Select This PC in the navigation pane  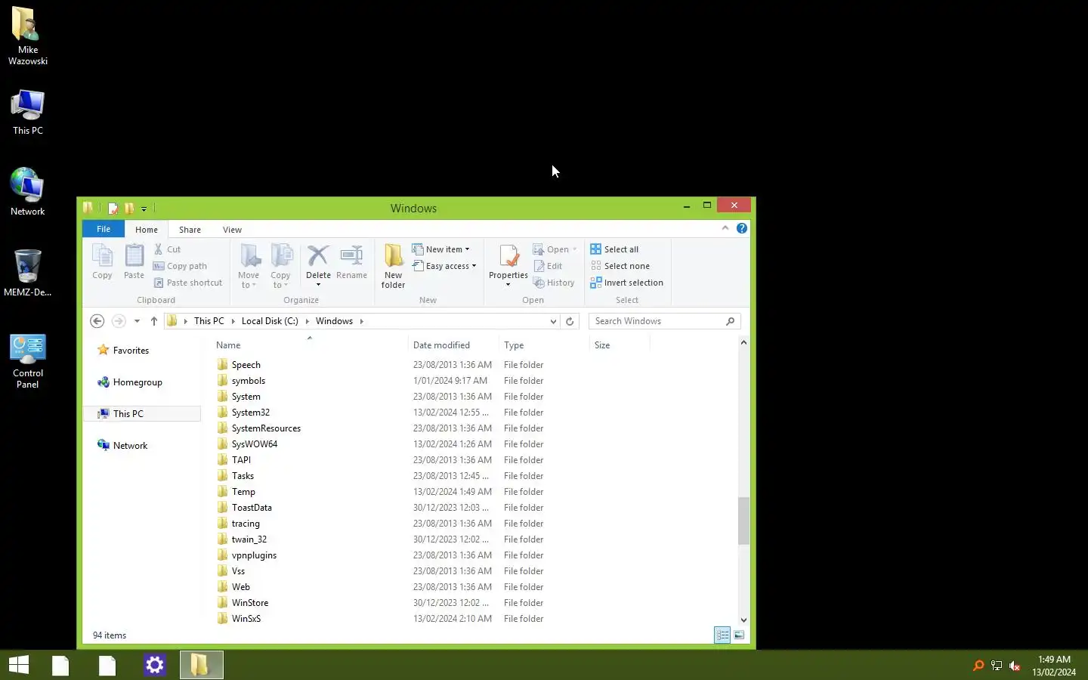coord(128,414)
